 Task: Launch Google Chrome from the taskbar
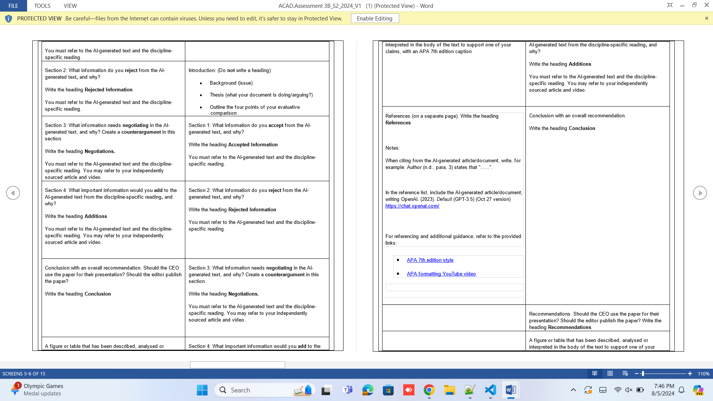pos(429,390)
